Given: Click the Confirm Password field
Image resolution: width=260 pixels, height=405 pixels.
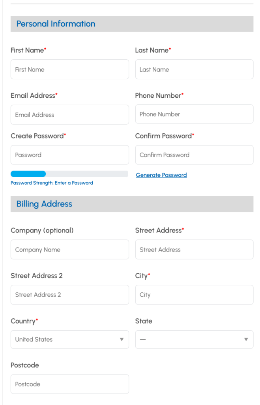Looking at the screenshot, I should 194,155.
